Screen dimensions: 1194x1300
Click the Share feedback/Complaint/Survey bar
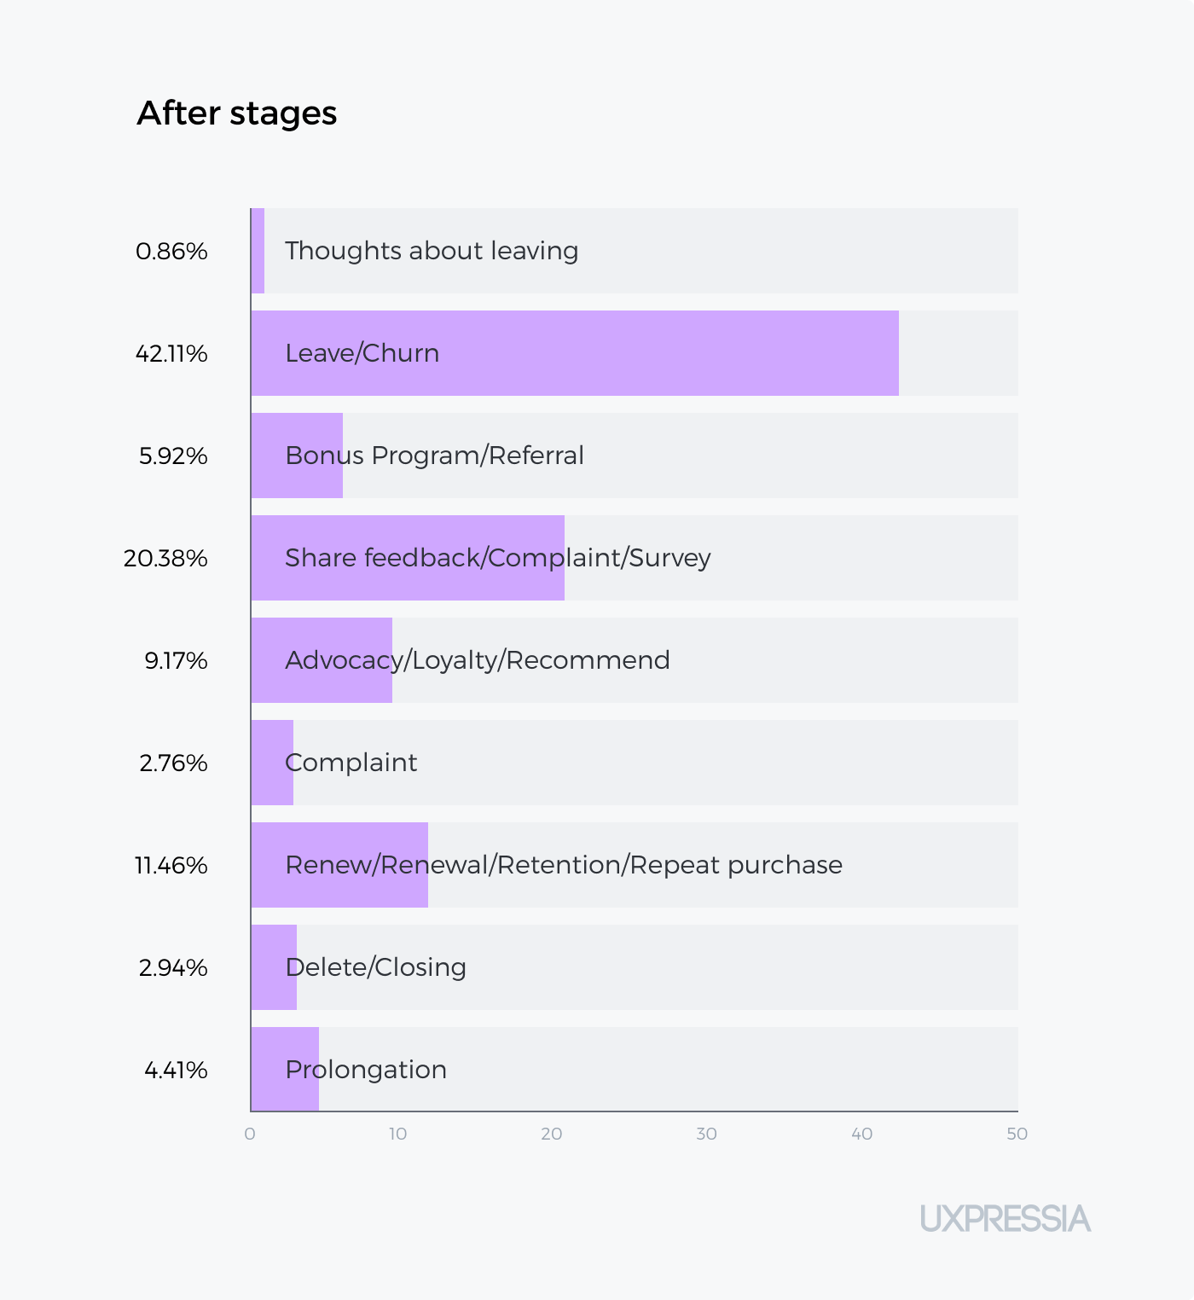[408, 558]
